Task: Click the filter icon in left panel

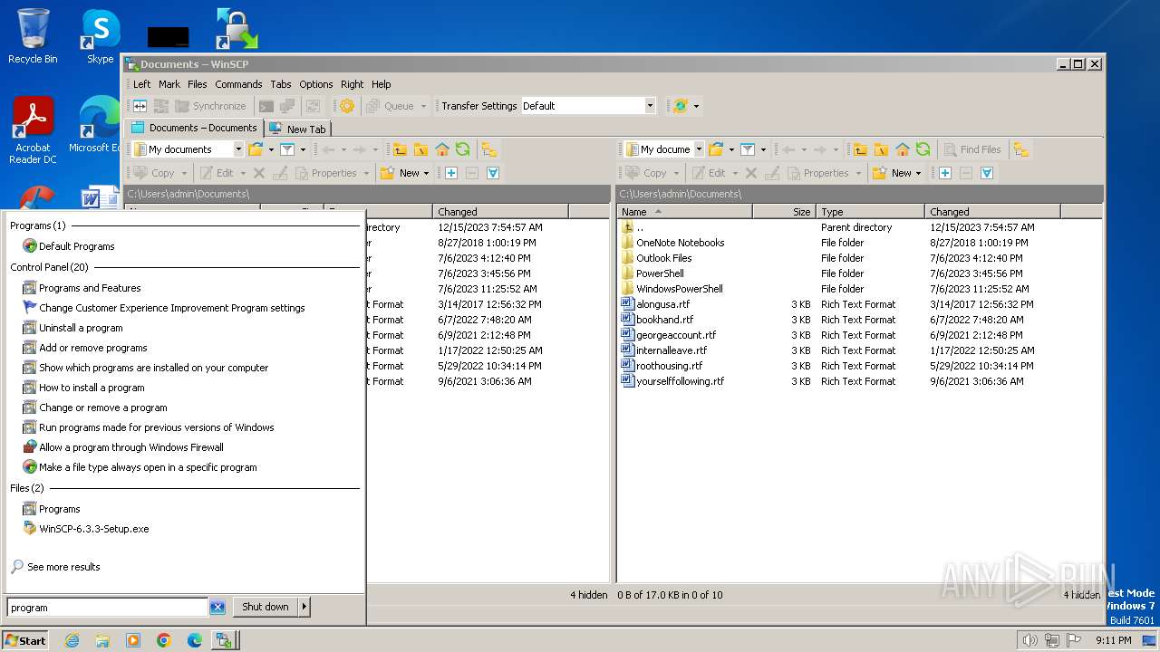Action: (x=287, y=149)
